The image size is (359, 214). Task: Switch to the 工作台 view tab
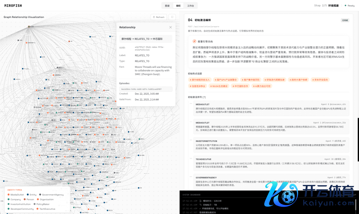point(190,6)
